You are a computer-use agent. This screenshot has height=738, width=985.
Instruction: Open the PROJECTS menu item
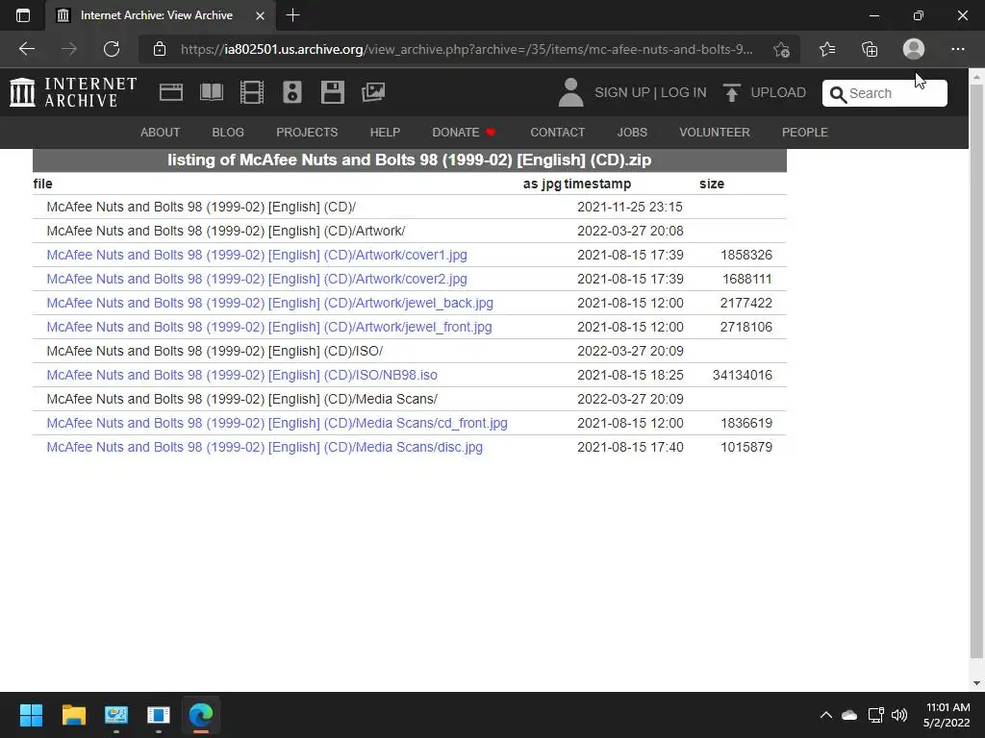(307, 133)
